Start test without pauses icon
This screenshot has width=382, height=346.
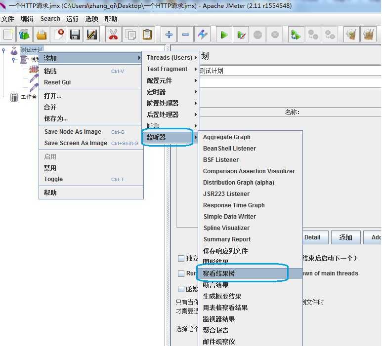click(241, 35)
